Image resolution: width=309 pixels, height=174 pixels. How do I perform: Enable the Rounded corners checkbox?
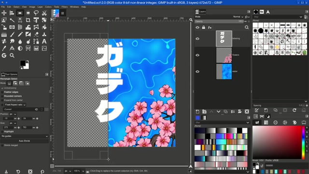[x=2, y=96]
